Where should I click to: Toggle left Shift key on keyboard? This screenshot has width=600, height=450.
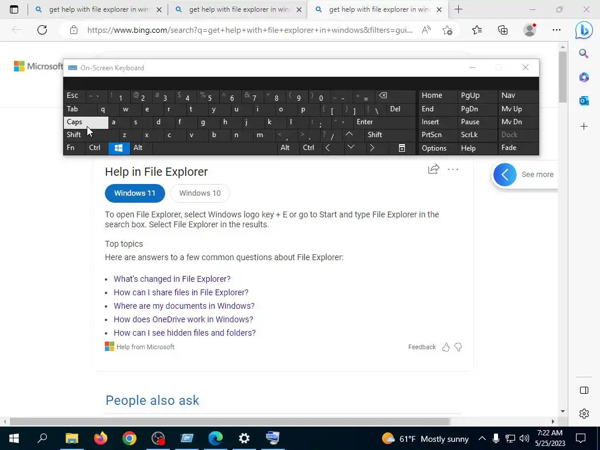pos(91,135)
